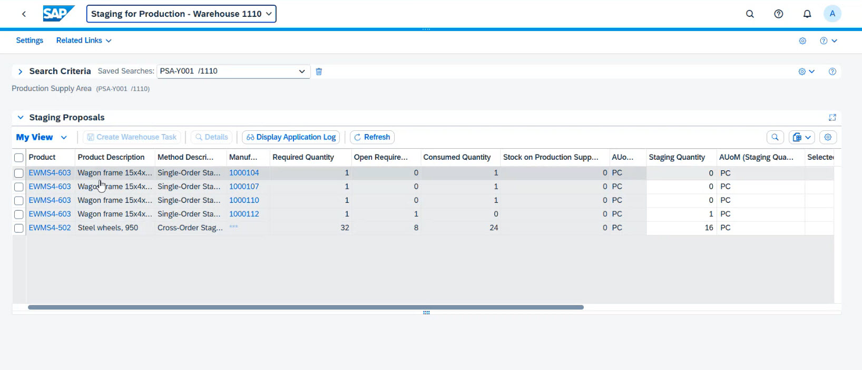Image resolution: width=862 pixels, height=370 pixels.
Task: Open notifications bell
Action: (x=807, y=14)
